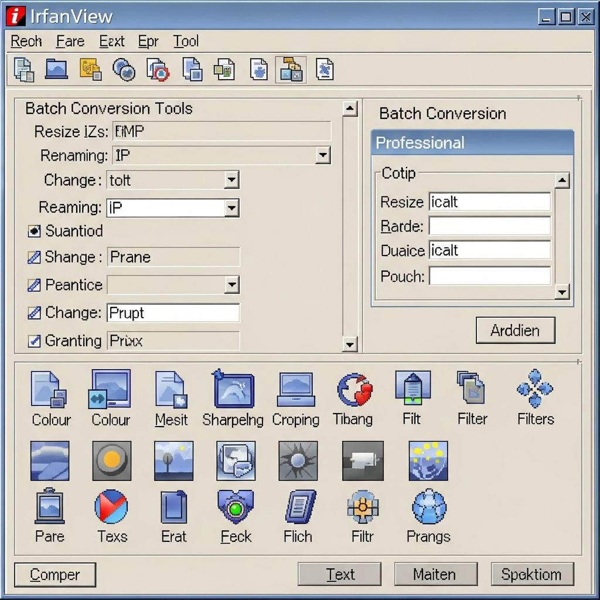Click the Comper button

tap(55, 575)
